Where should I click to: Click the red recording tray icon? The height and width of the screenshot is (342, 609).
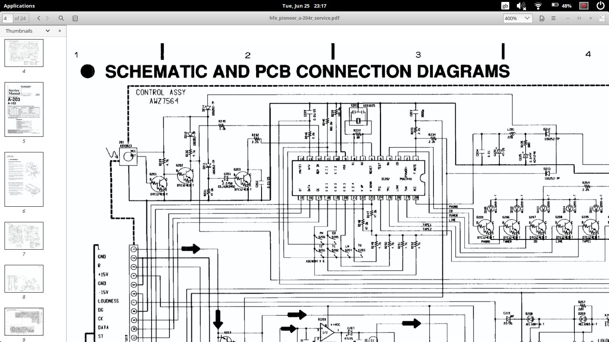[584, 6]
